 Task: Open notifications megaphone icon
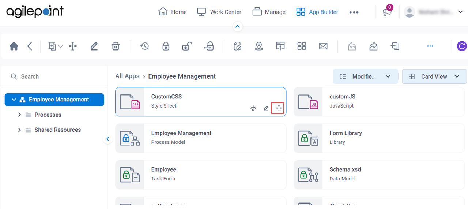coord(387,12)
